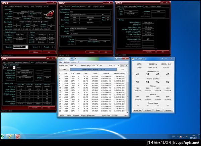Click the CPU-Z icon in the taskbar

pyautogui.click(x=18, y=137)
